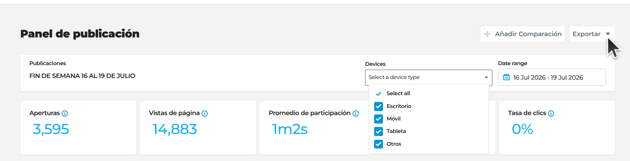The width and height of the screenshot is (630, 161).
Task: Click the Exportar button
Action: 592,34
